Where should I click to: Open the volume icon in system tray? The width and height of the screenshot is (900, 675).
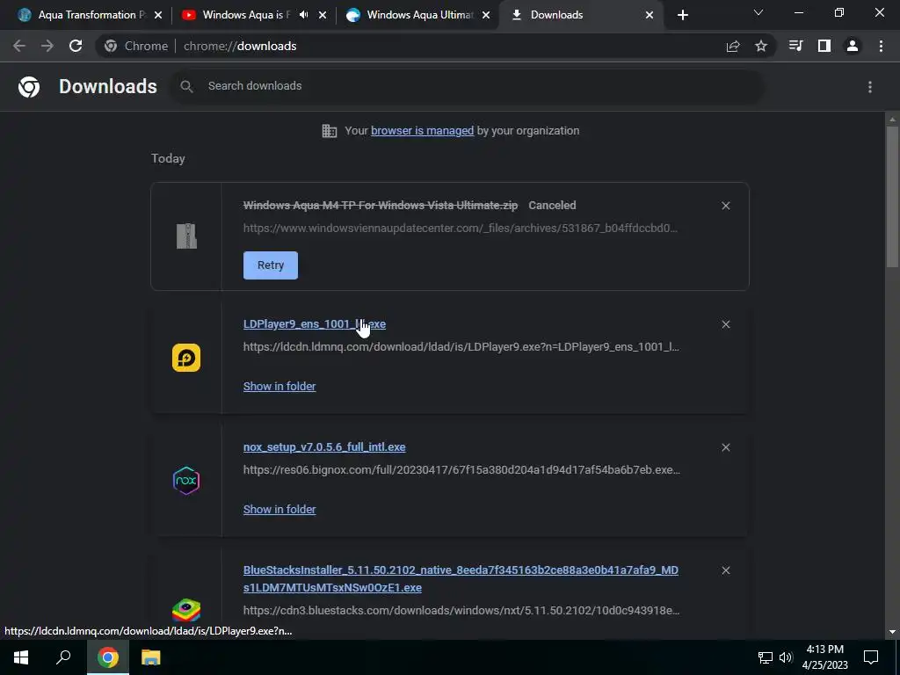click(x=786, y=657)
